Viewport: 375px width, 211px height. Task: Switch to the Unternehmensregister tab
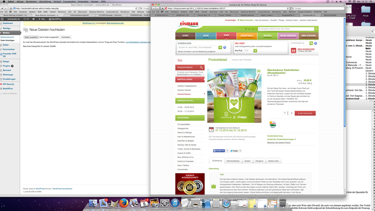(79, 15)
